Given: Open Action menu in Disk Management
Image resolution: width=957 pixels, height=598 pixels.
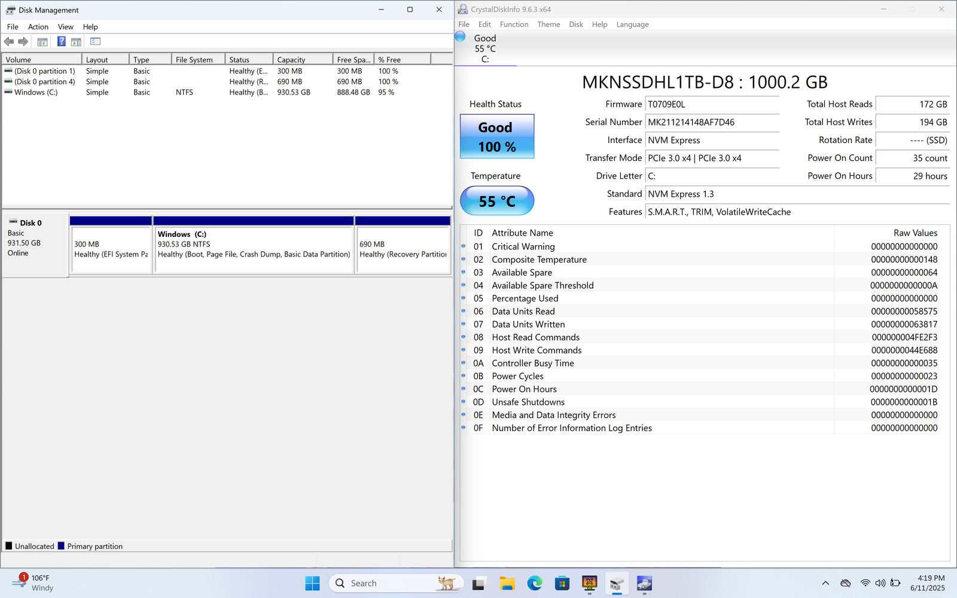Looking at the screenshot, I should coord(38,27).
